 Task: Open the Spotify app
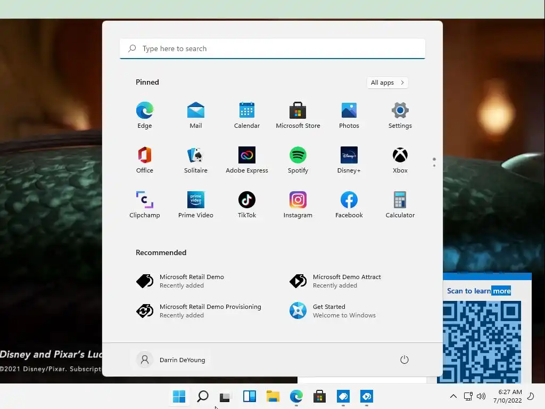298,160
